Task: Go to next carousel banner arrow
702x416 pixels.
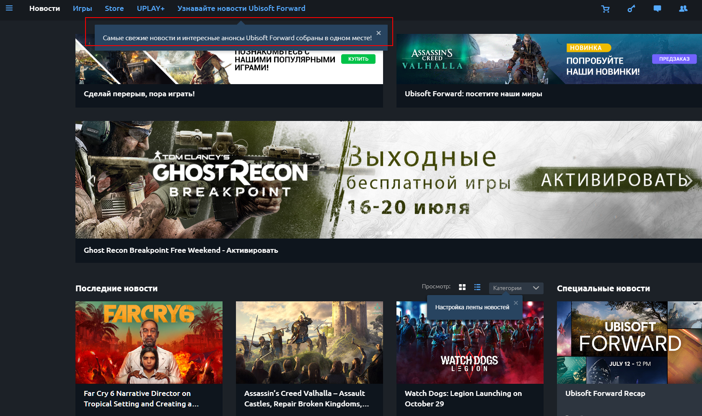Action: pos(689,180)
